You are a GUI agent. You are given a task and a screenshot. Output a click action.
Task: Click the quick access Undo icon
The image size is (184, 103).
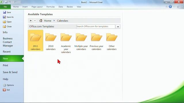pyautogui.click(x=10, y=2)
